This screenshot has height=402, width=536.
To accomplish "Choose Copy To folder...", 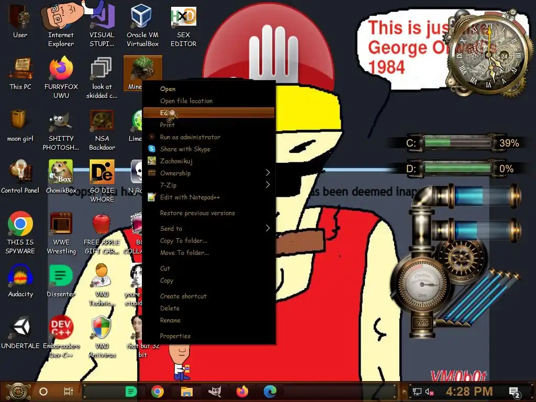I will point(208,241).
